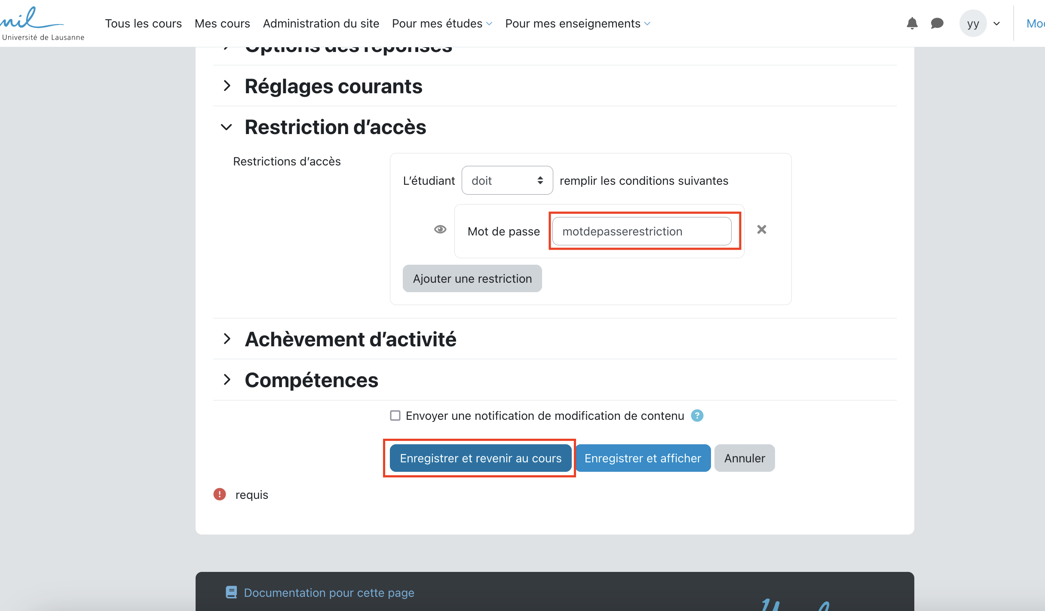
Task: Open the messaging speech bubble icon
Action: click(937, 23)
